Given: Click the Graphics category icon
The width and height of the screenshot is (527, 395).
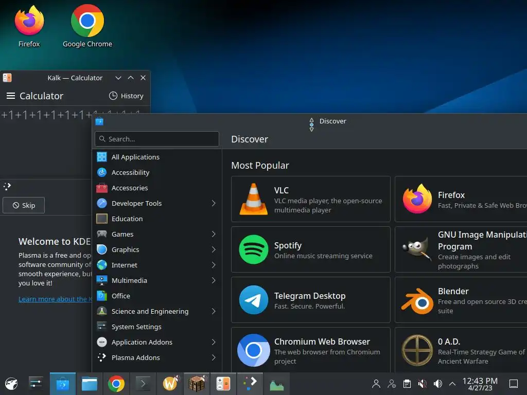Looking at the screenshot, I should 102,249.
